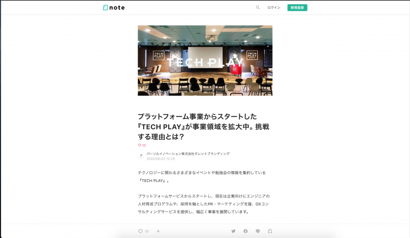Click the like count 10 in the bottom bar

(147, 231)
